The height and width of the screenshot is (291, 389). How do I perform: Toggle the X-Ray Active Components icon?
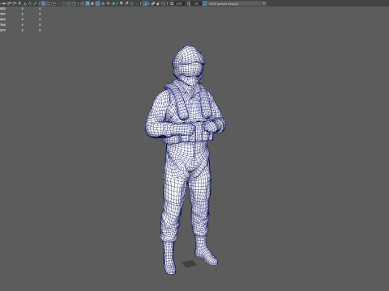pyautogui.click(x=158, y=3)
